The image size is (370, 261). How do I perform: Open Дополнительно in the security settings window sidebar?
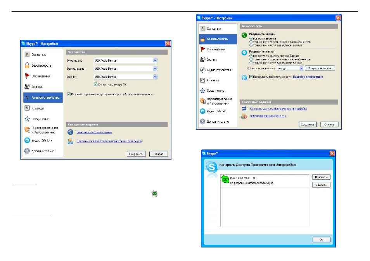click(218, 122)
